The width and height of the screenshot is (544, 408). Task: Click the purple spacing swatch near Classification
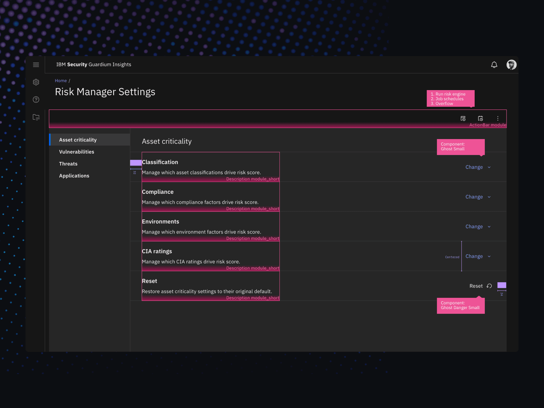point(135,163)
